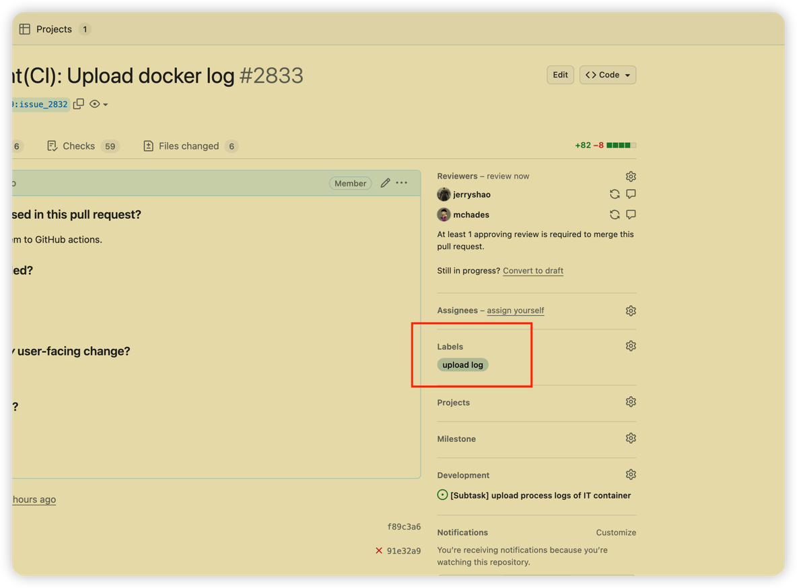Viewport: 797px width, 588px height.
Task: Open the Projects tab at top
Action: (x=54, y=29)
